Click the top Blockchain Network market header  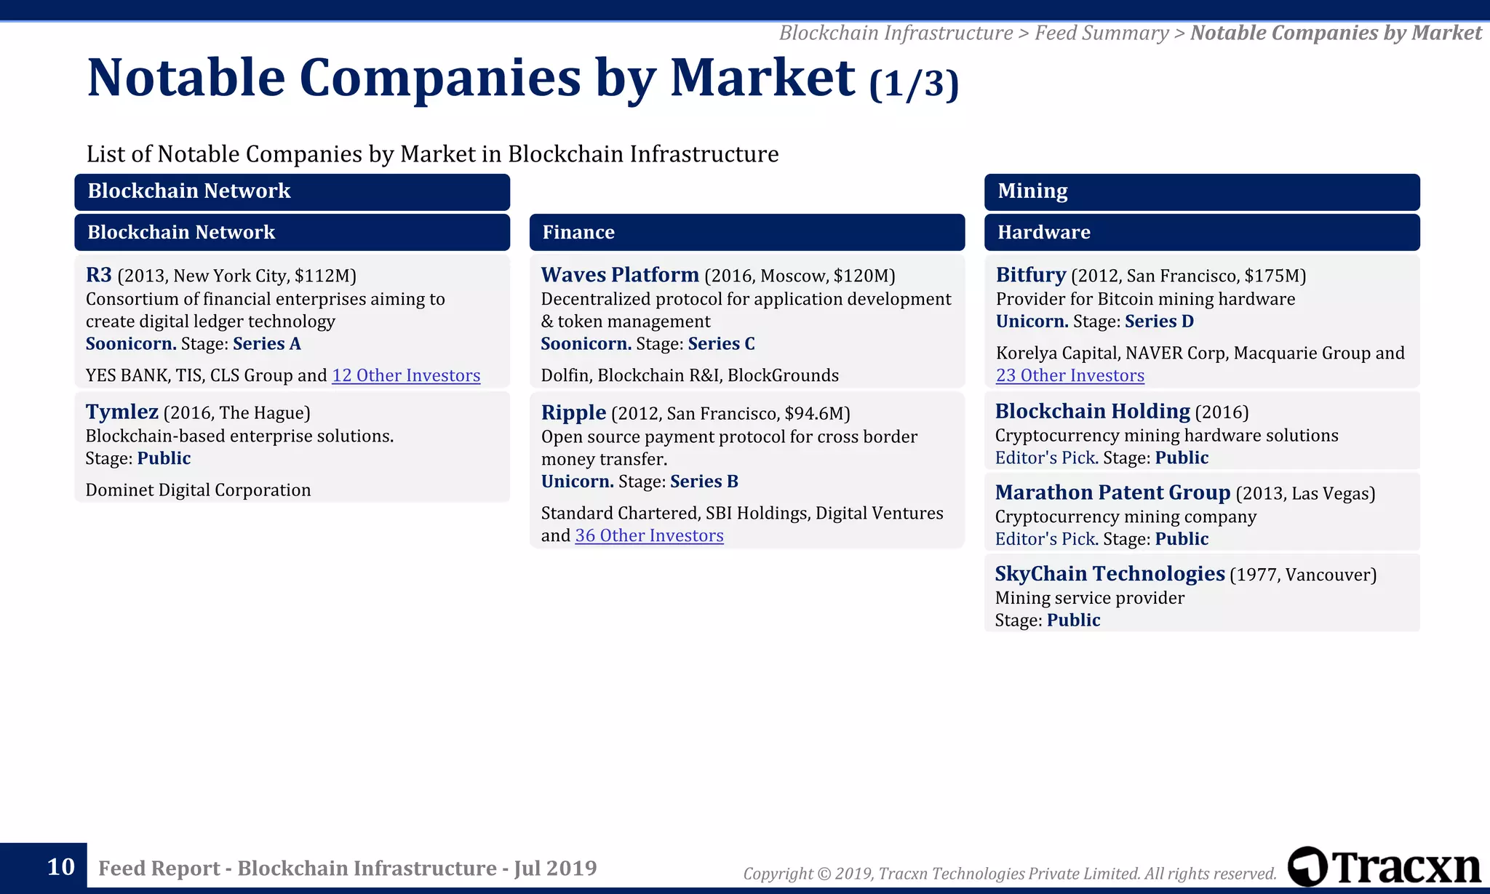[x=292, y=191]
